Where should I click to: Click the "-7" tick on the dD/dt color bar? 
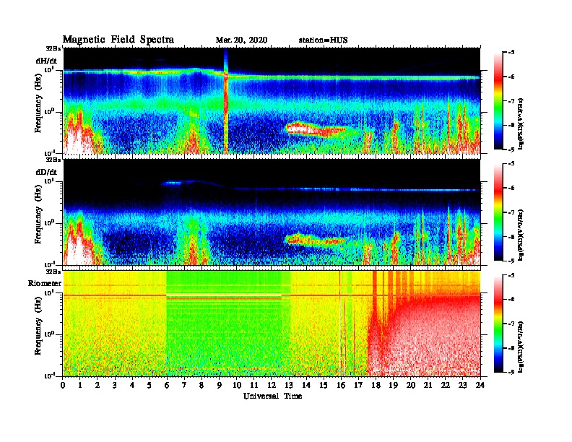(511, 212)
